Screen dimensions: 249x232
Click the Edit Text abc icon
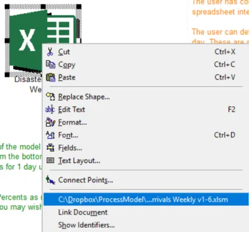(x=50, y=109)
